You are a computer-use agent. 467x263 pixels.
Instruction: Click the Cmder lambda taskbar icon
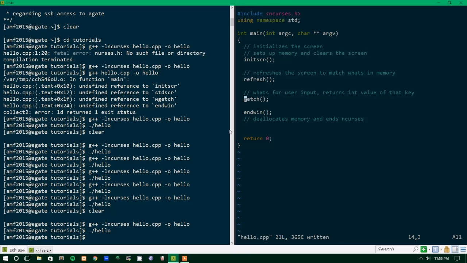[173, 258]
